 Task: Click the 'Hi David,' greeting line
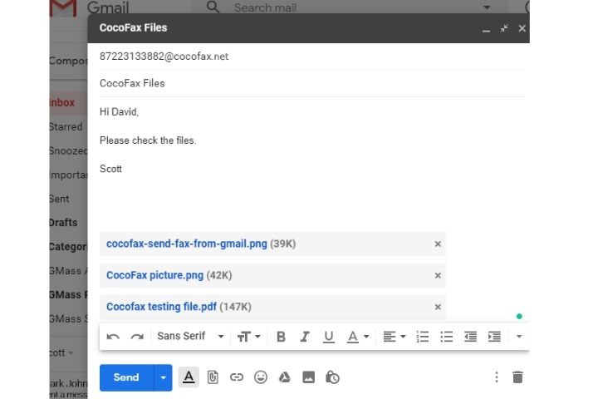pyautogui.click(x=119, y=112)
